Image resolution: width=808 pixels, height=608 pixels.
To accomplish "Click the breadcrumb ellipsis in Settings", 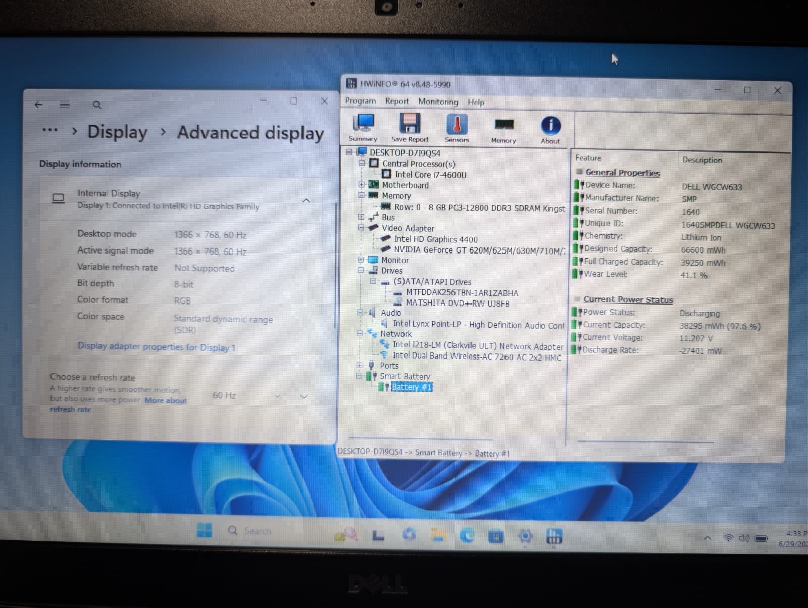I will click(49, 130).
